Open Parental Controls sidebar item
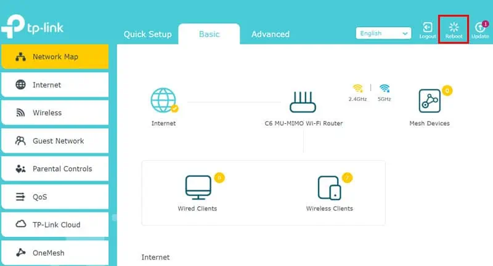The width and height of the screenshot is (493, 266). pyautogui.click(x=55, y=169)
